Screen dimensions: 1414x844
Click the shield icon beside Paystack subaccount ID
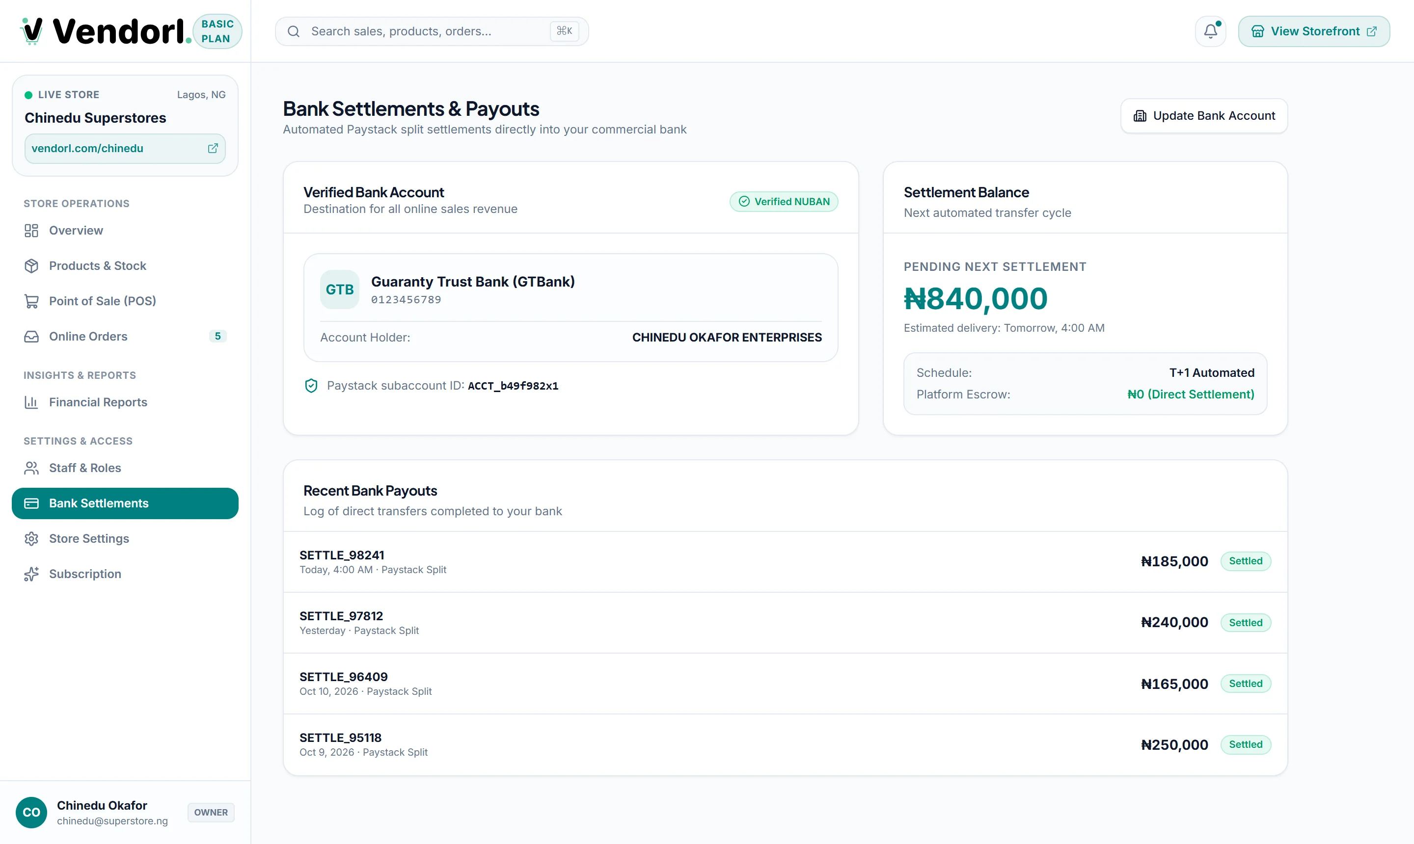[x=311, y=386]
